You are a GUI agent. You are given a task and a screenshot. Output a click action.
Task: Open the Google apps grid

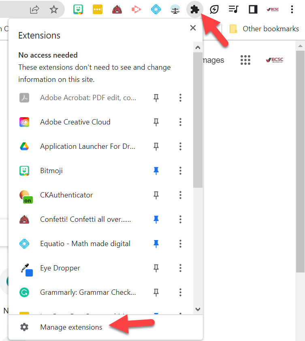click(x=245, y=60)
